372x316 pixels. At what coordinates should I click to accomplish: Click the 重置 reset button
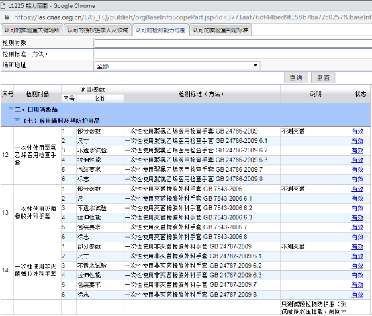[323, 78]
